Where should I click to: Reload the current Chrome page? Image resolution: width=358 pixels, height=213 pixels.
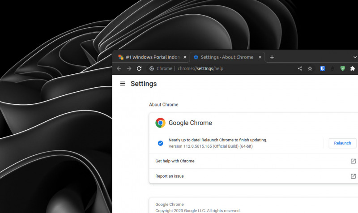click(139, 68)
